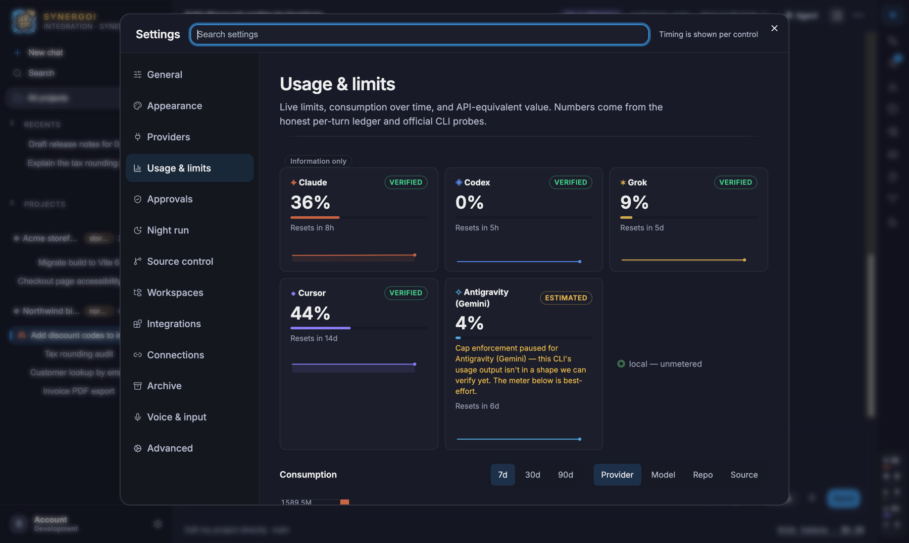The image size is (909, 543).
Task: Click the Archive box icon
Action: (x=137, y=386)
